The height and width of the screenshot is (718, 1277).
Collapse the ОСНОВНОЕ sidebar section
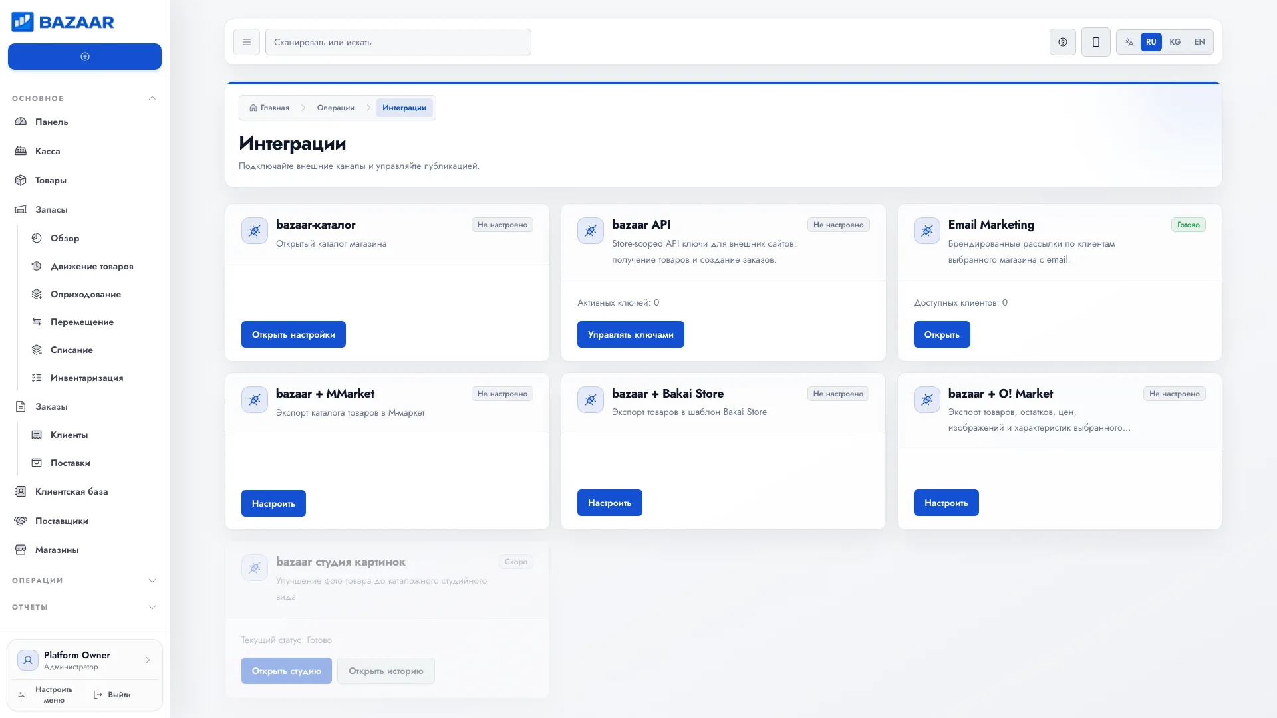pos(84,98)
